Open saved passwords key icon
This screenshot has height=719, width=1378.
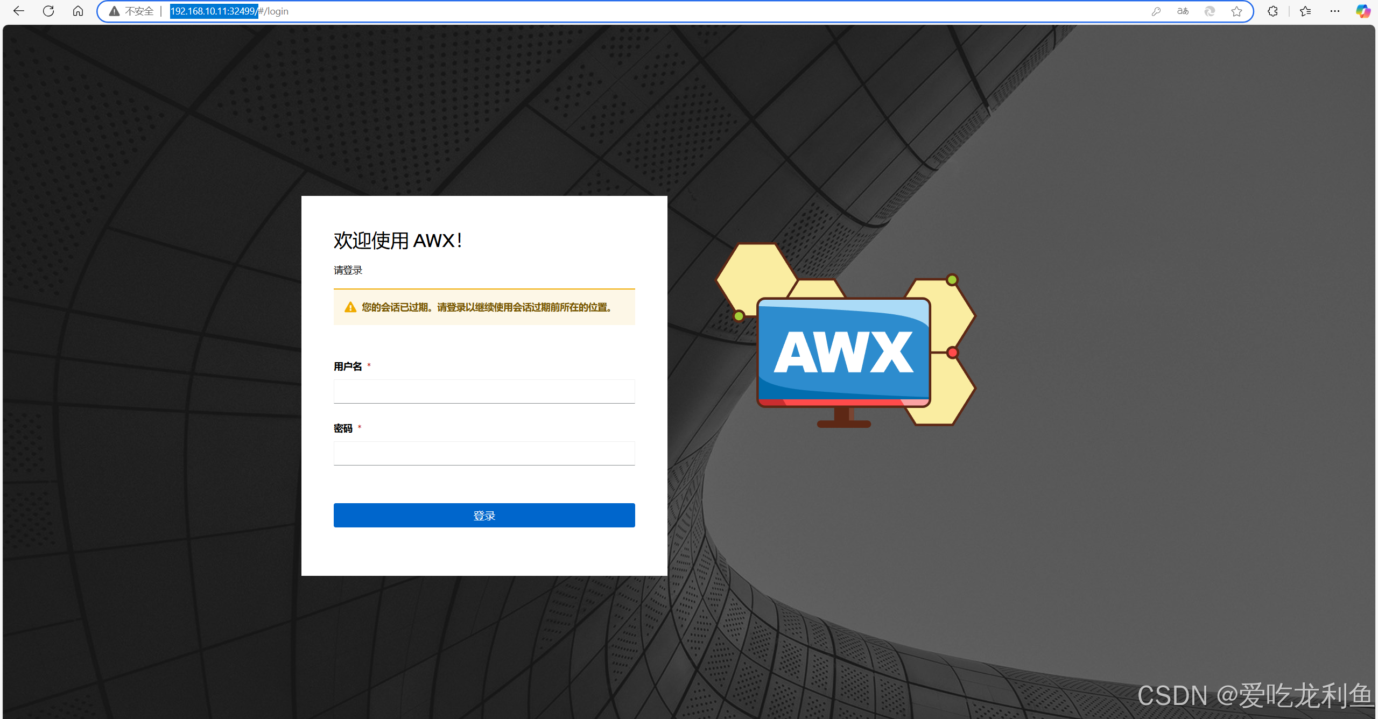coord(1156,11)
